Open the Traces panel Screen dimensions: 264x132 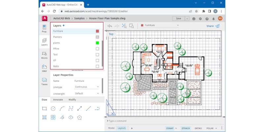pyautogui.click(x=45, y=81)
